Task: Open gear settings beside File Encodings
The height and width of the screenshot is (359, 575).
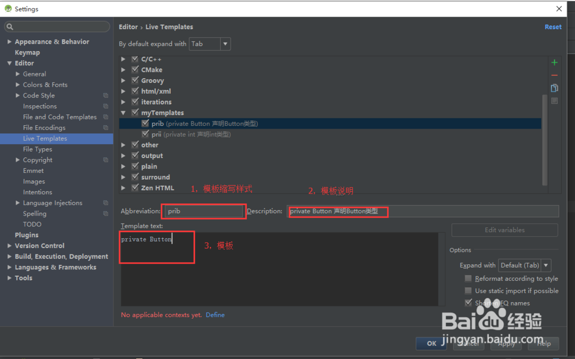Action: tap(105, 128)
